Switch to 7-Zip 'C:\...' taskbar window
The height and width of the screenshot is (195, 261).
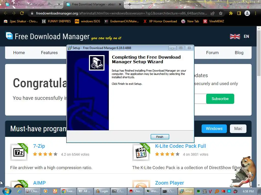pyautogui.click(x=119, y=191)
